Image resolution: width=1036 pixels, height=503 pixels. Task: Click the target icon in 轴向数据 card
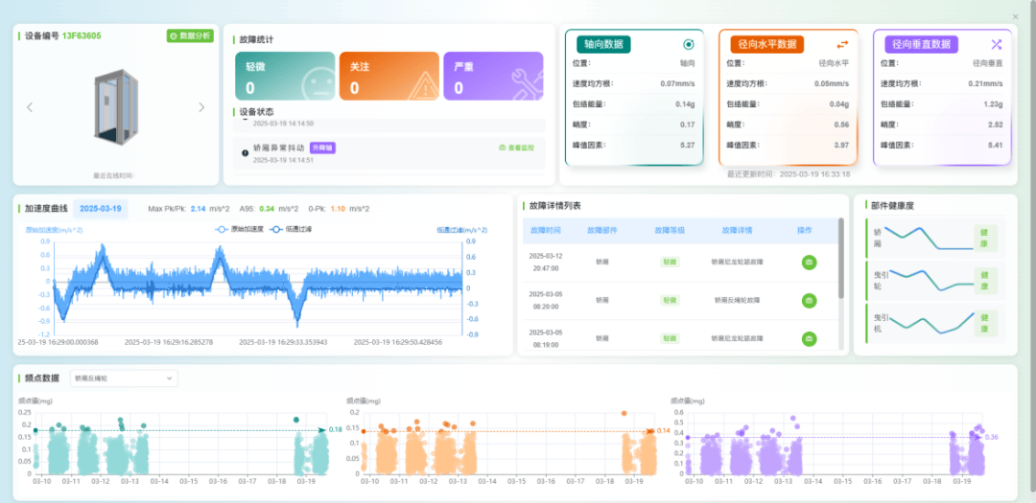(x=688, y=44)
